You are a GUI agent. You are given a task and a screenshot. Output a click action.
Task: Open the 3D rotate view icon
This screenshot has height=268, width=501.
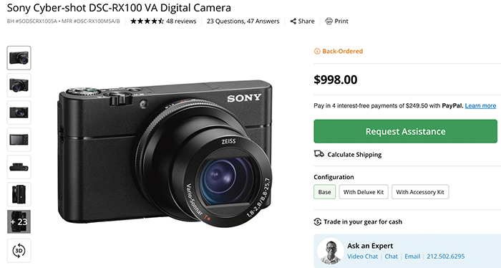pyautogui.click(x=19, y=250)
